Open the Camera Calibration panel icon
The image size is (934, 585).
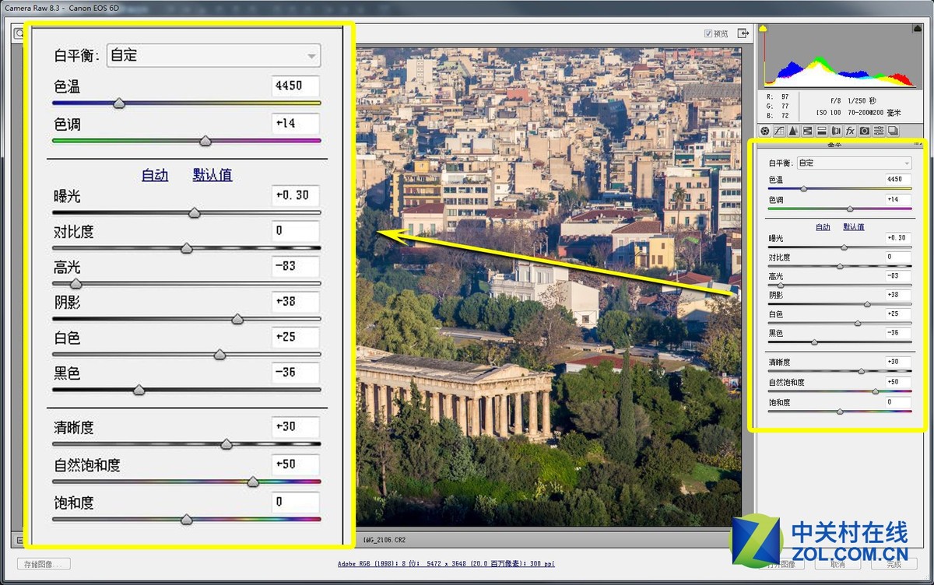864,131
